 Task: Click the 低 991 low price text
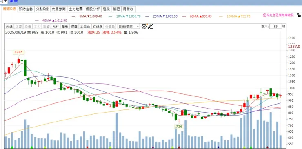pyautogui.click(x=62, y=33)
